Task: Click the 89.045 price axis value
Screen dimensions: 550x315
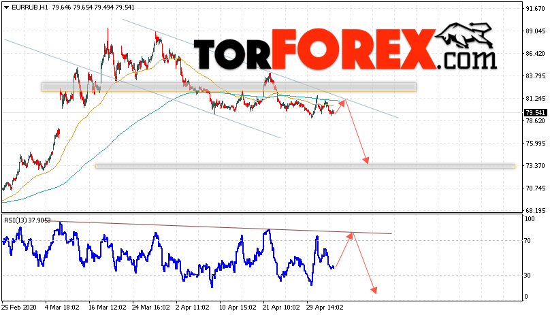Action: coord(536,31)
